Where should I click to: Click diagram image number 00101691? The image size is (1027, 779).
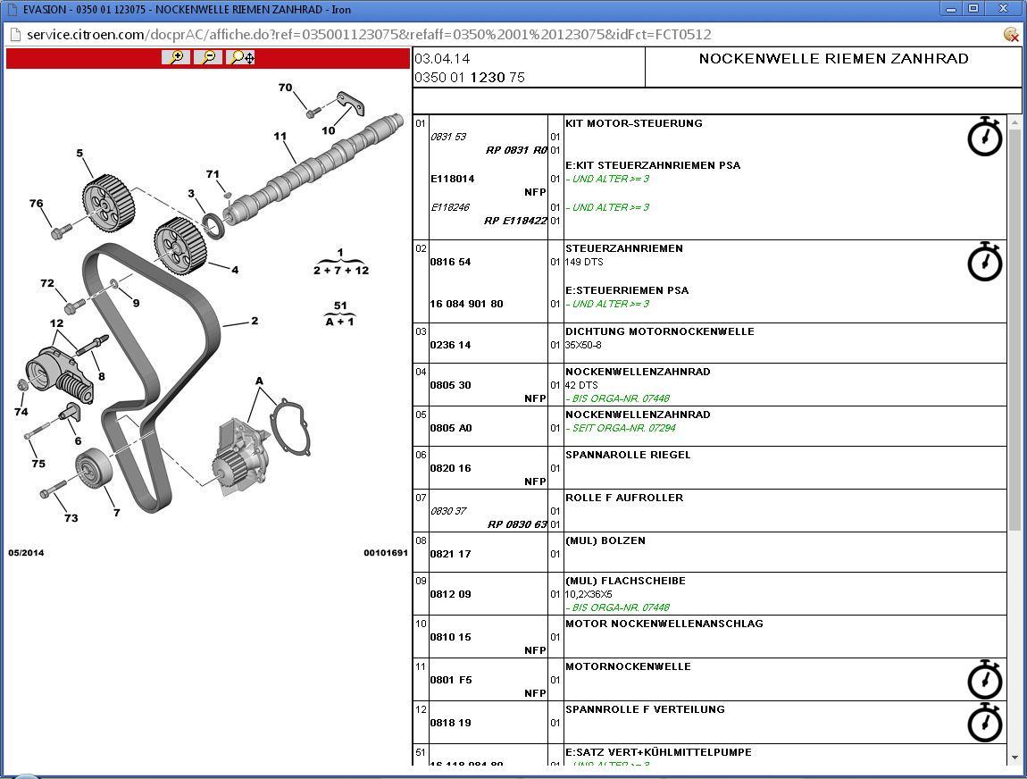[x=386, y=553]
